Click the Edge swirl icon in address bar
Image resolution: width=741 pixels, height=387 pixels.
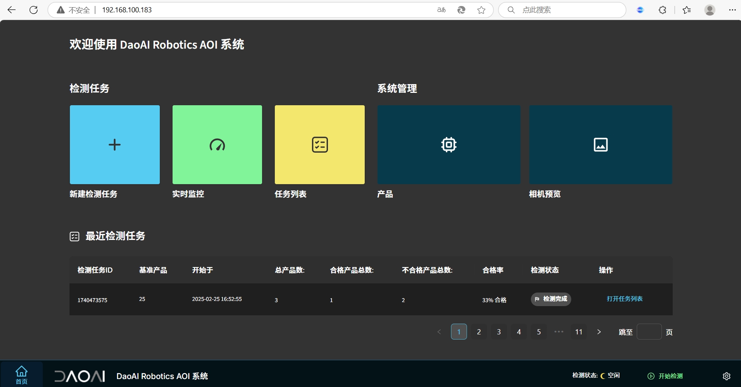point(461,10)
